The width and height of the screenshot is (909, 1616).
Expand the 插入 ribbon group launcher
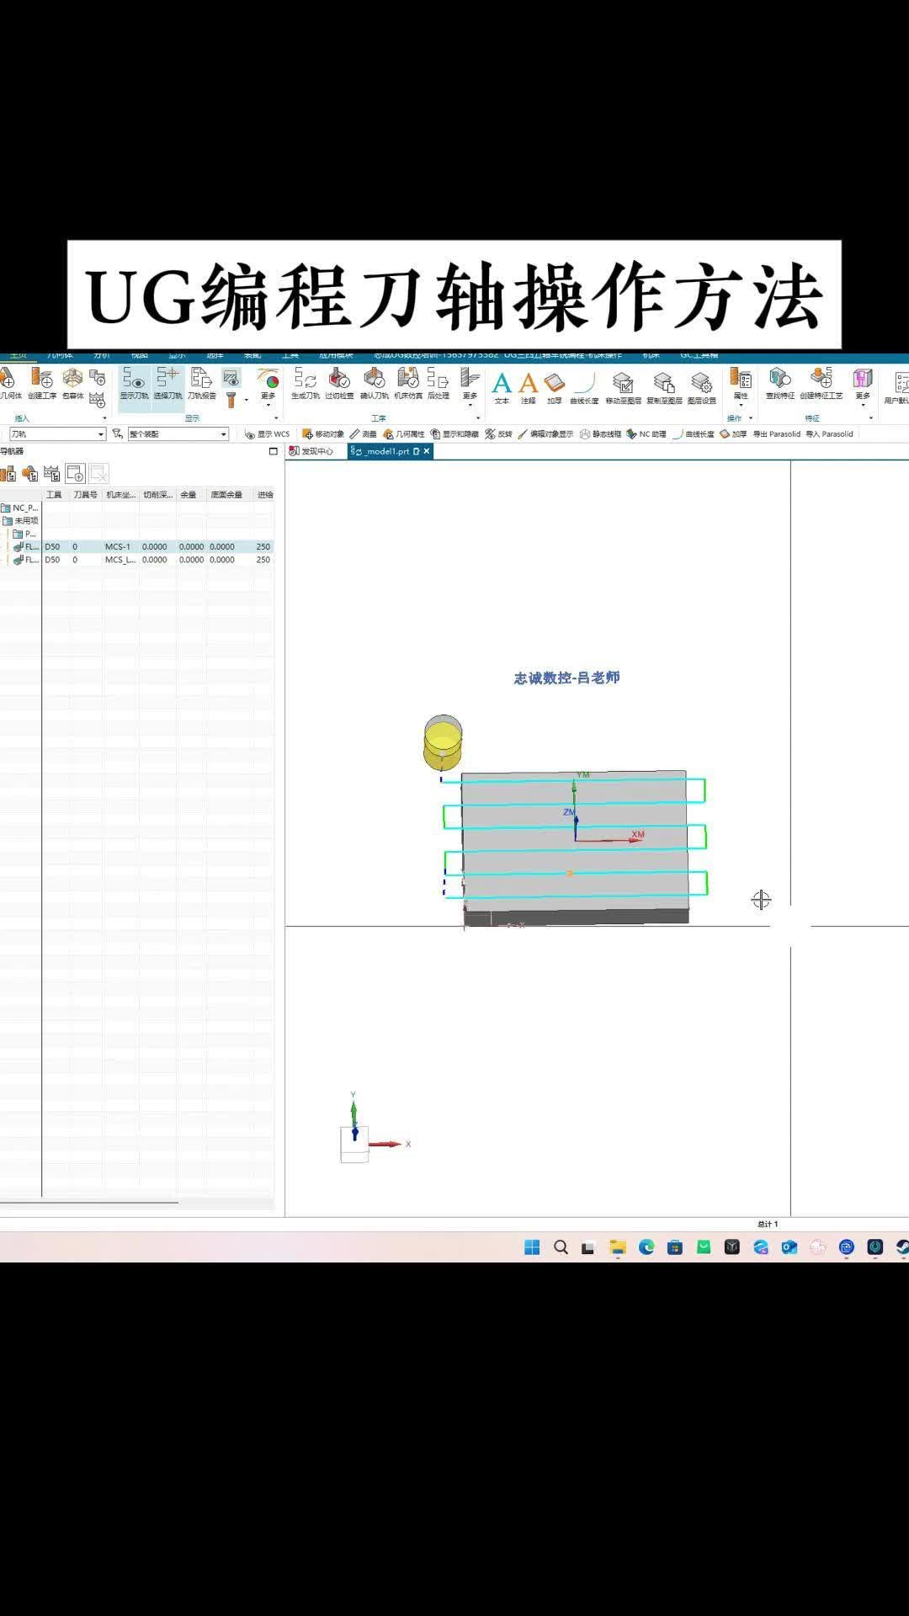104,418
